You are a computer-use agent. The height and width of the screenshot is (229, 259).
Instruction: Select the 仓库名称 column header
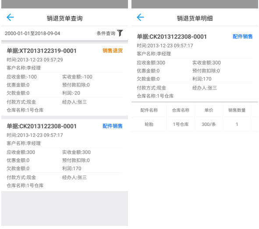(x=181, y=110)
